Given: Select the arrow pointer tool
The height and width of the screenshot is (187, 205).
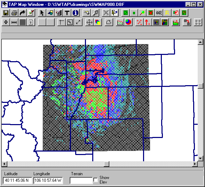Looking at the screenshot, I should tap(42, 13).
